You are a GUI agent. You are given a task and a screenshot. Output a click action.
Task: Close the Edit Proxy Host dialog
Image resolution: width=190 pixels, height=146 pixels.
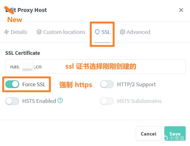[181, 10]
